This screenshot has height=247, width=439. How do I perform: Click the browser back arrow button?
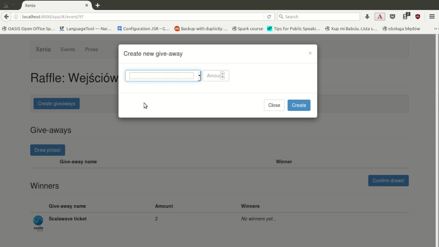[6, 16]
